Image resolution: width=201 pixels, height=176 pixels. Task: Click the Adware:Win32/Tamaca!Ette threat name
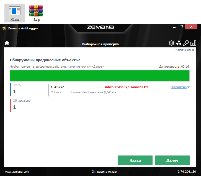127,87
